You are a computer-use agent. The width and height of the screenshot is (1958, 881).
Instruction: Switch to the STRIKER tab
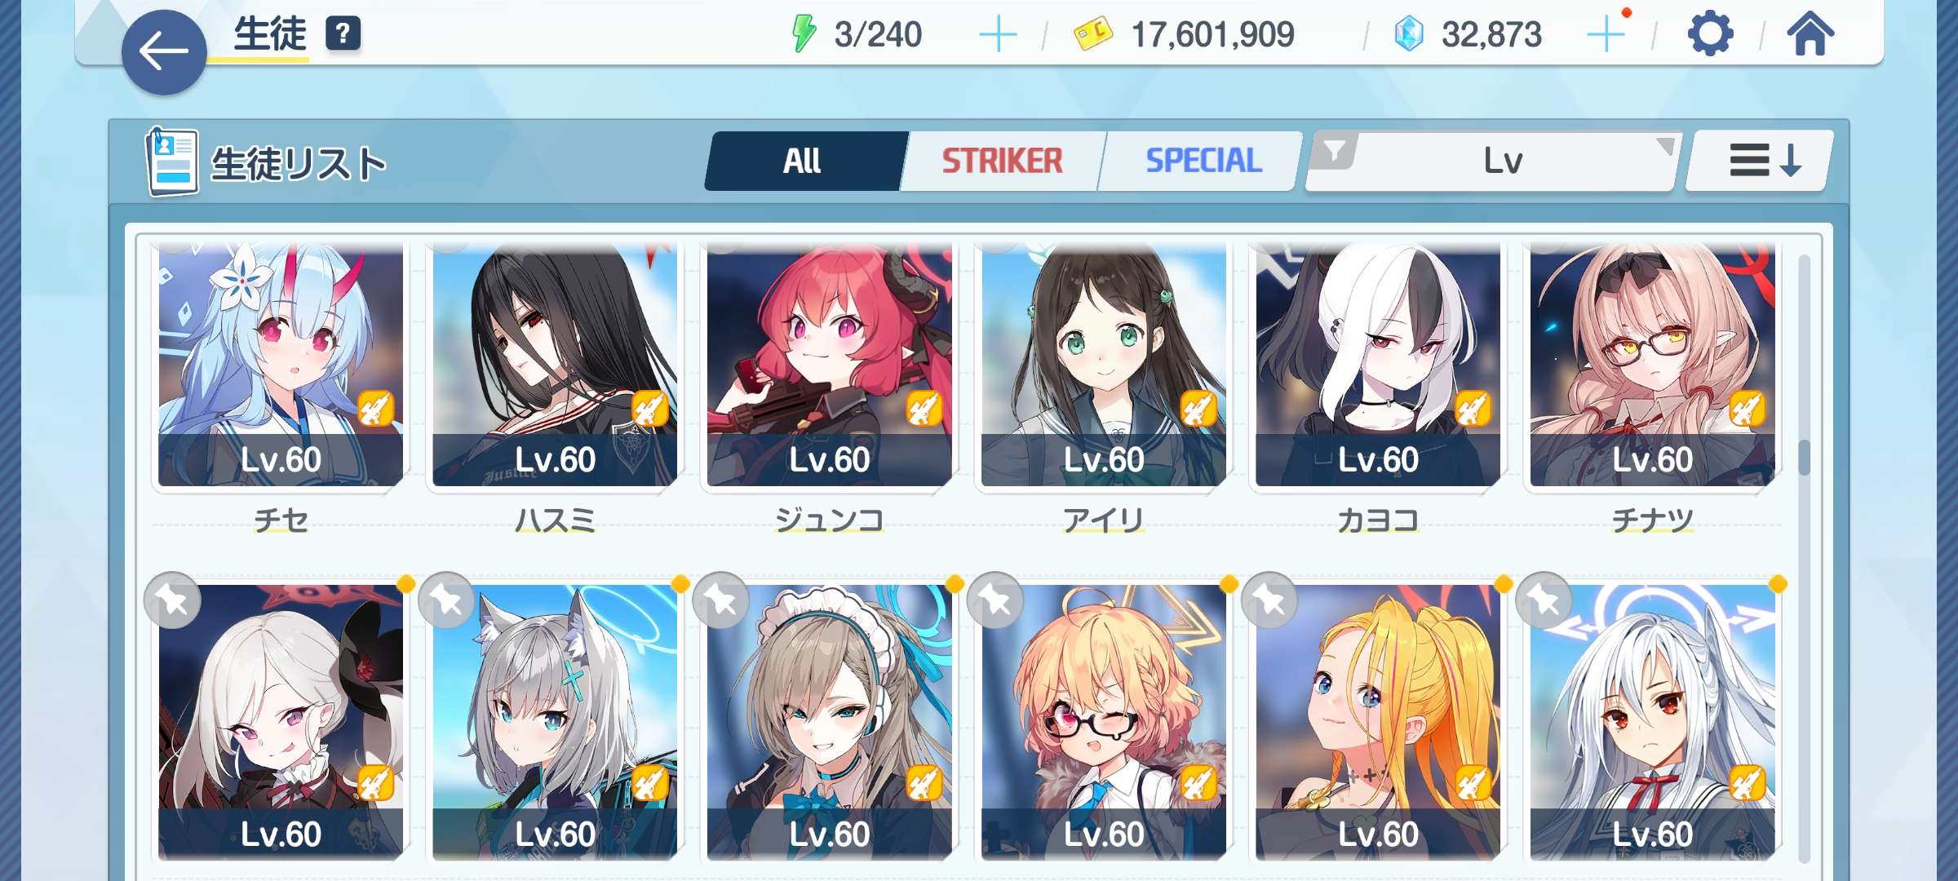1002,161
